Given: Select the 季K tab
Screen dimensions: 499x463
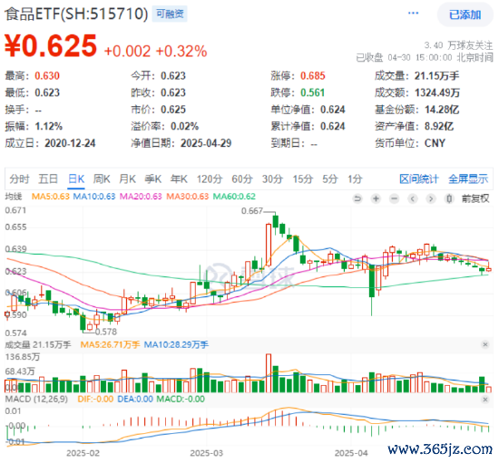Looking at the screenshot, I should (153, 179).
